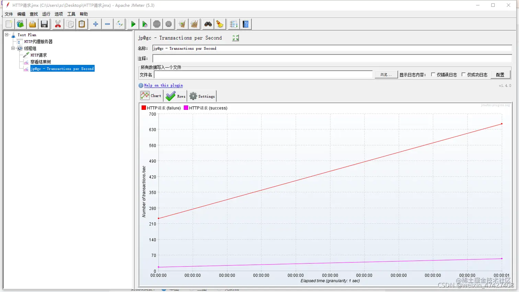Stop the running test via the toolbar

[x=157, y=24]
